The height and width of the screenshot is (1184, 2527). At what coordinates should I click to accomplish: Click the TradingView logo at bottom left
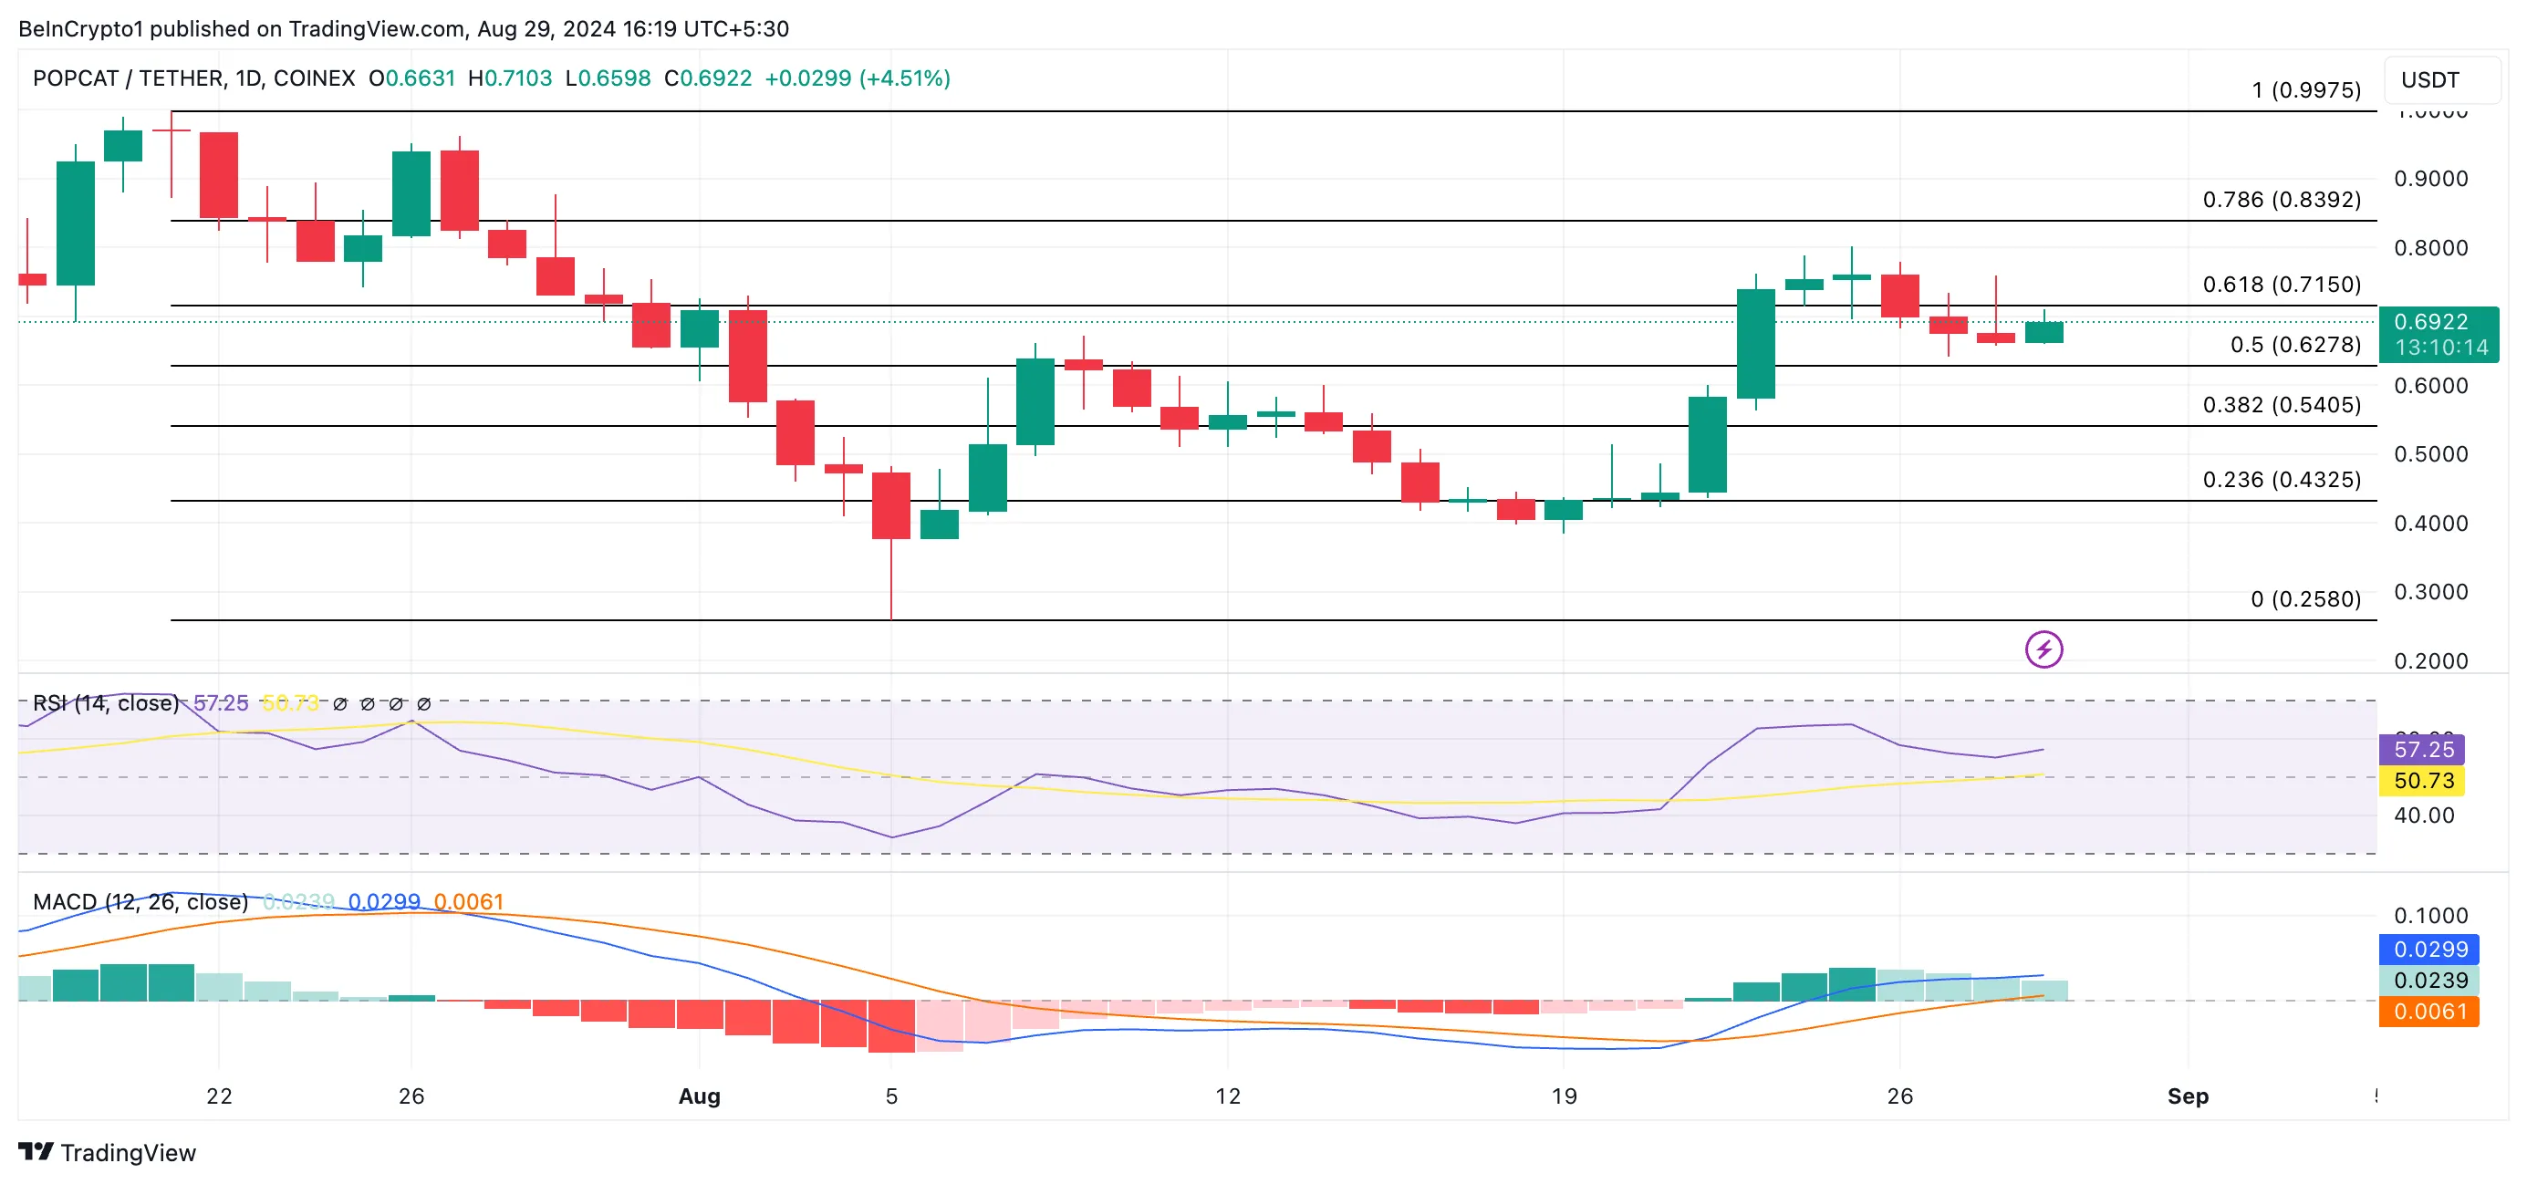click(x=36, y=1152)
